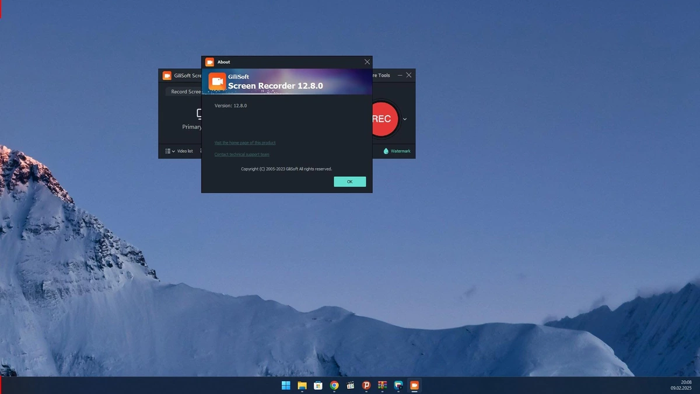This screenshot has height=394, width=700.
Task: Open Psiphon red P icon in taskbar
Action: click(366, 385)
